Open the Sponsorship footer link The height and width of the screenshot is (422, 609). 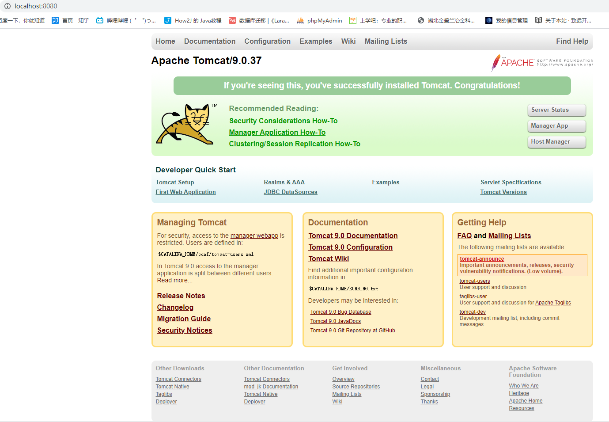coord(435,394)
